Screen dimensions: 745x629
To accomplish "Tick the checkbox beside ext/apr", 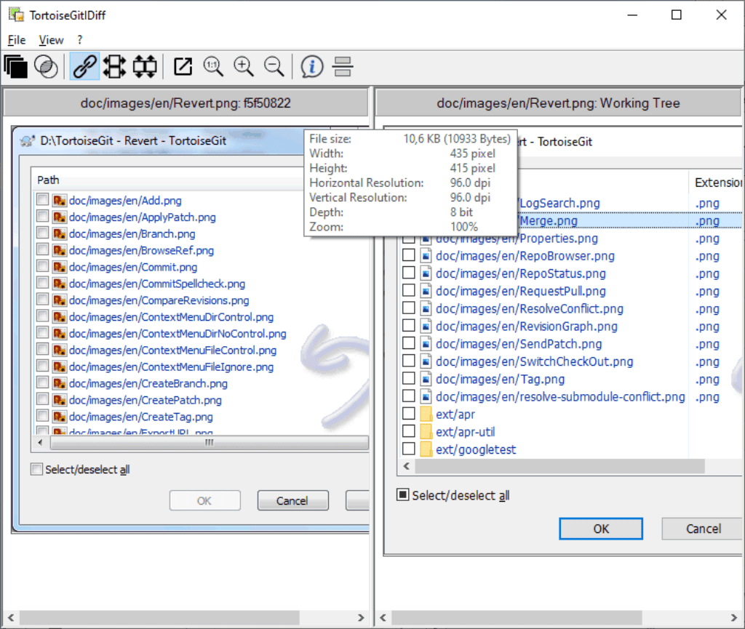I will click(x=409, y=414).
